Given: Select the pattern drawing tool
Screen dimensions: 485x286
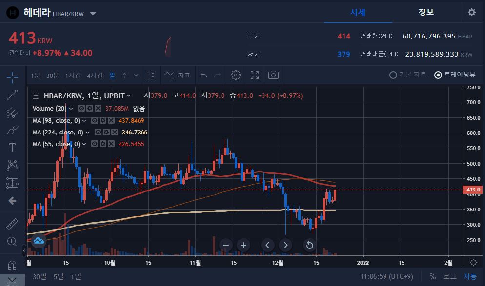Looking at the screenshot, I should tap(12, 165).
